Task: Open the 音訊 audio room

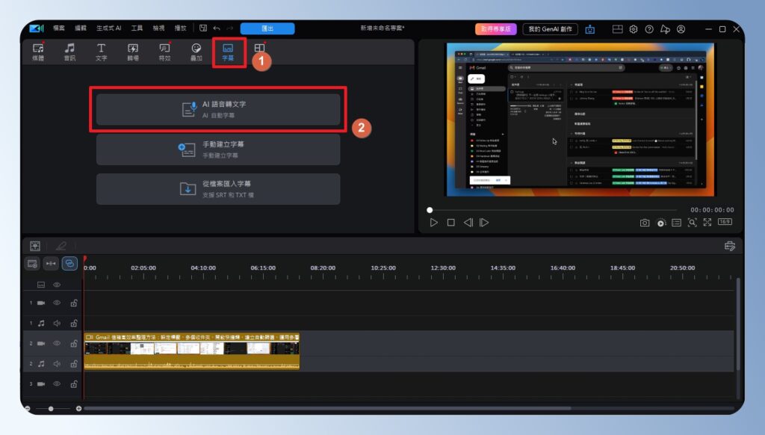Action: click(x=69, y=52)
